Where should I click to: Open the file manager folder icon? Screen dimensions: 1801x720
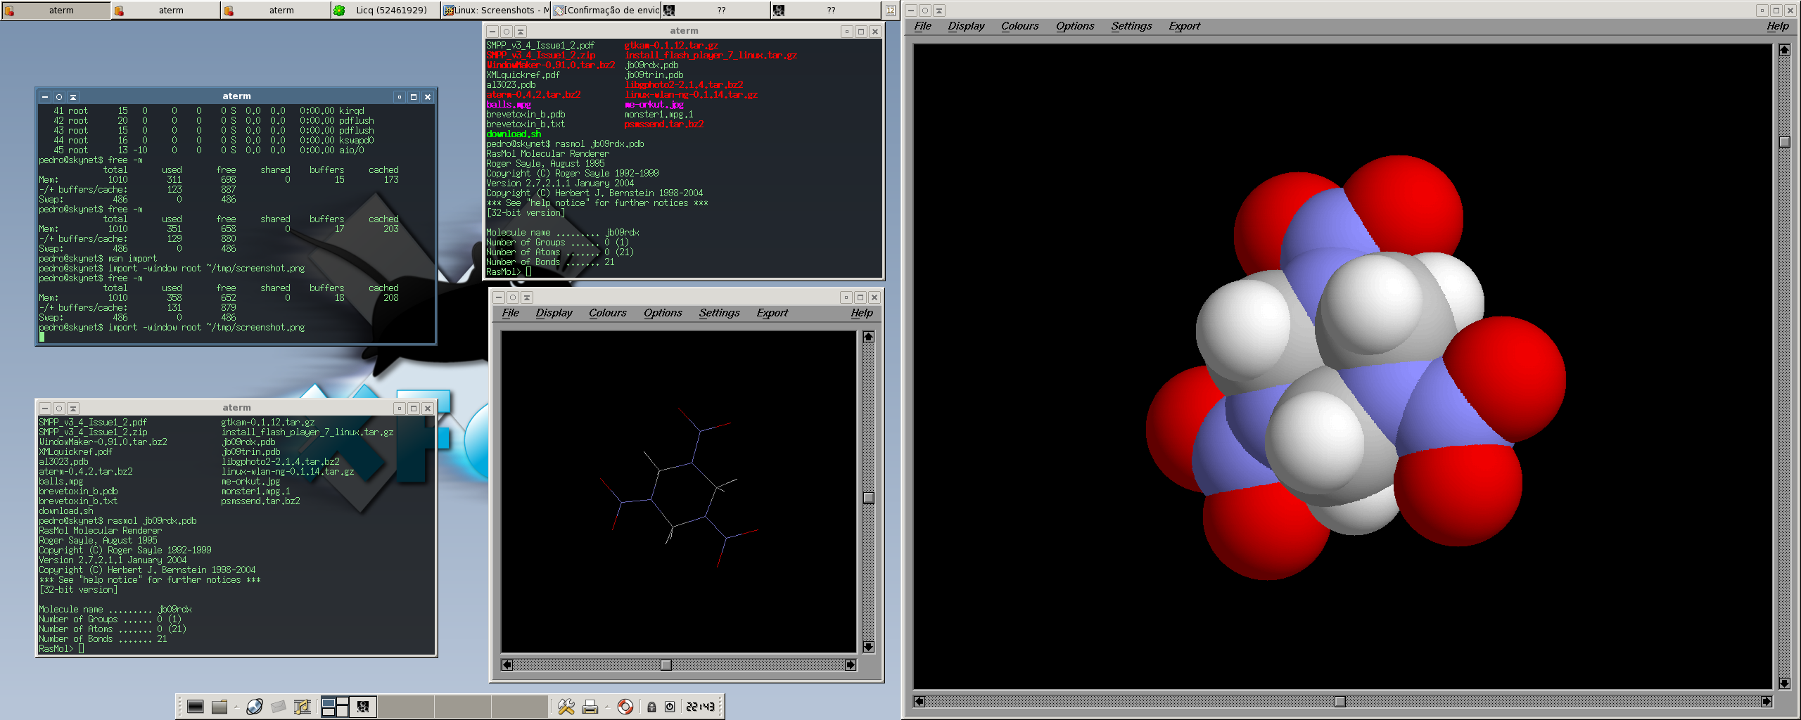point(219,707)
